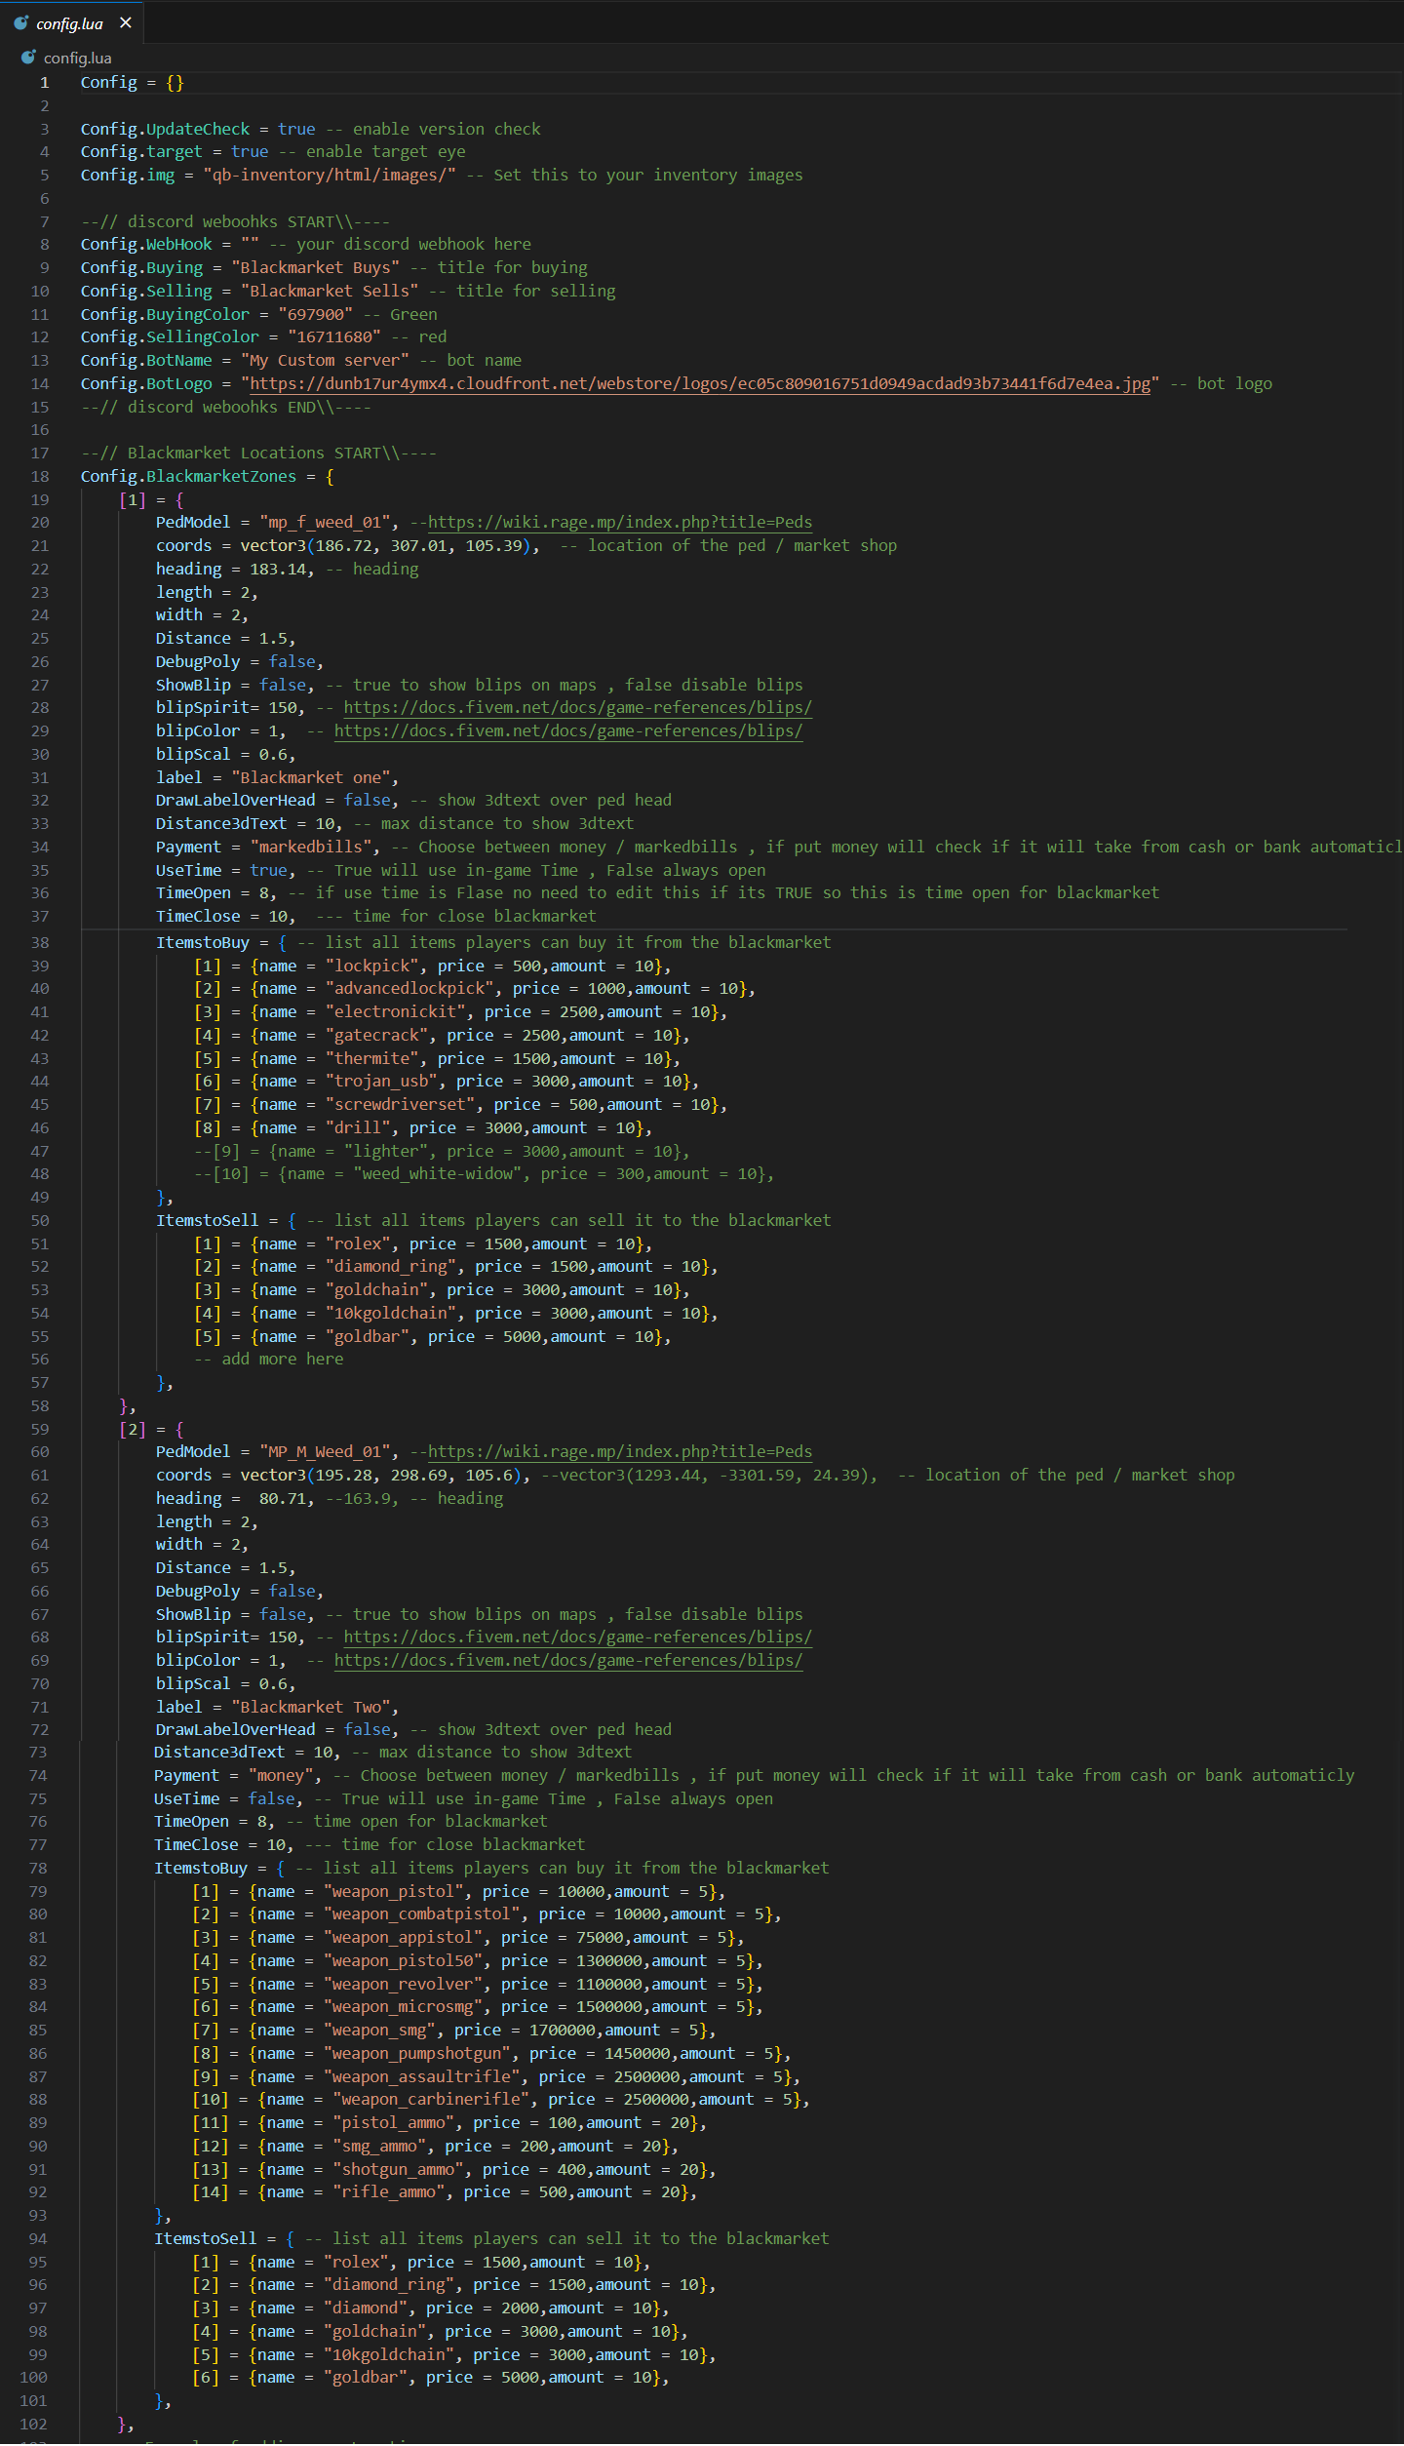The height and width of the screenshot is (2446, 1404).
Task: Click inside the empty Config.WebHook string
Action: 250,245
